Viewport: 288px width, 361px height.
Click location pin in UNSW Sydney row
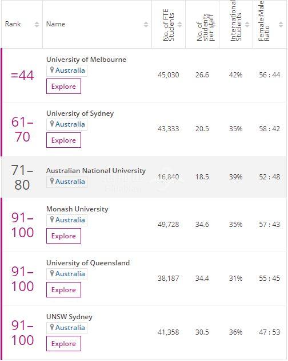52,327
